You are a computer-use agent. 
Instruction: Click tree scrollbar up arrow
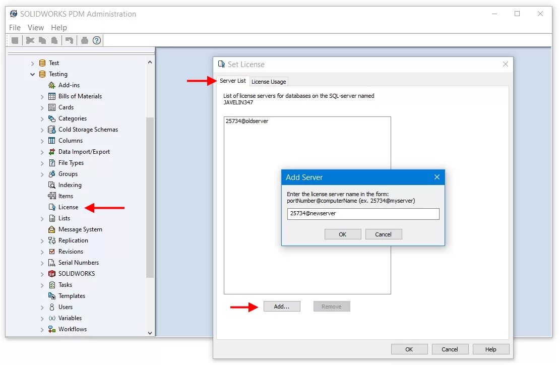[150, 62]
